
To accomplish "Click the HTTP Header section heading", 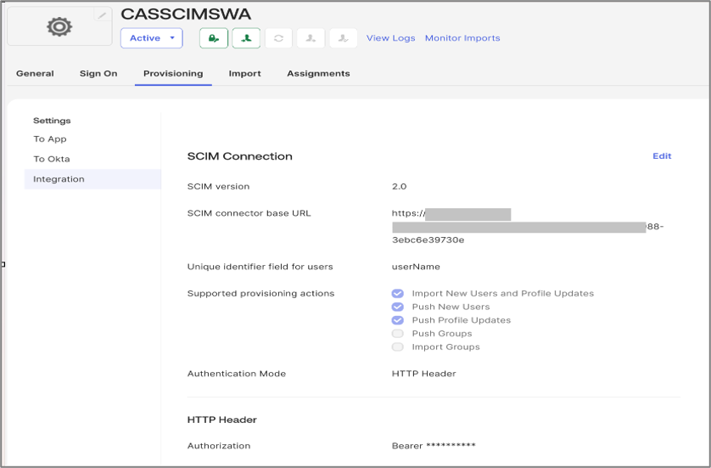I will tap(222, 420).
